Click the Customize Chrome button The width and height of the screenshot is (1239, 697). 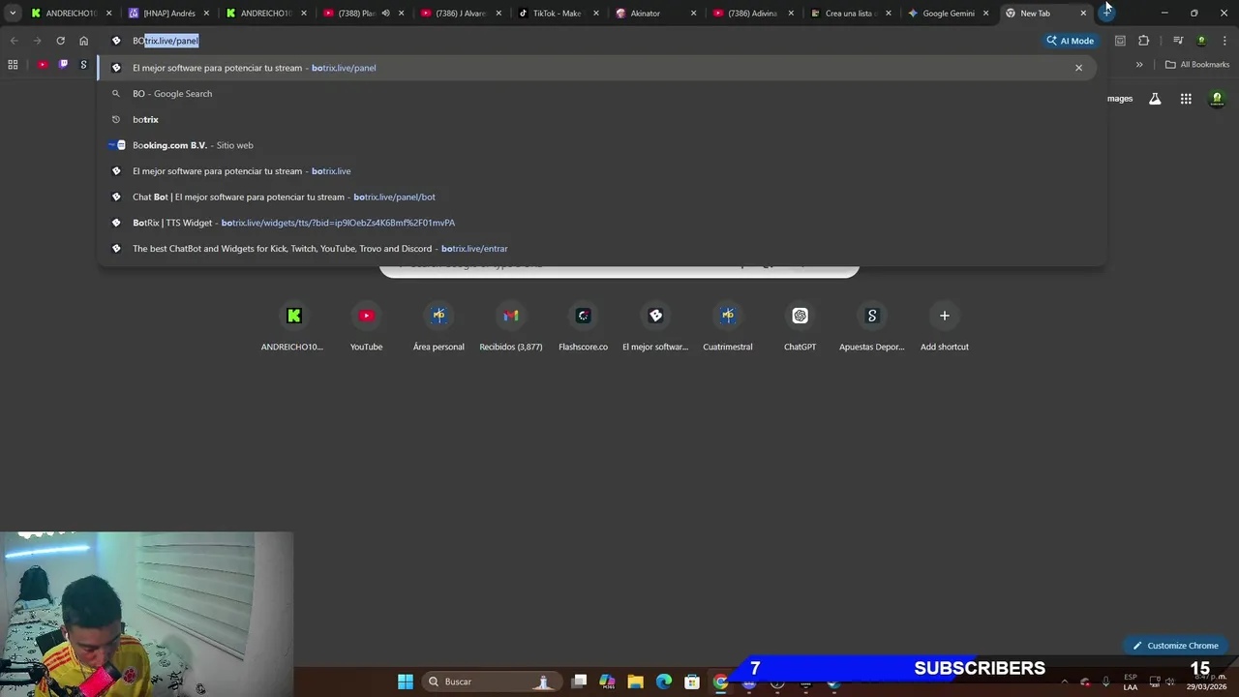1175,646
